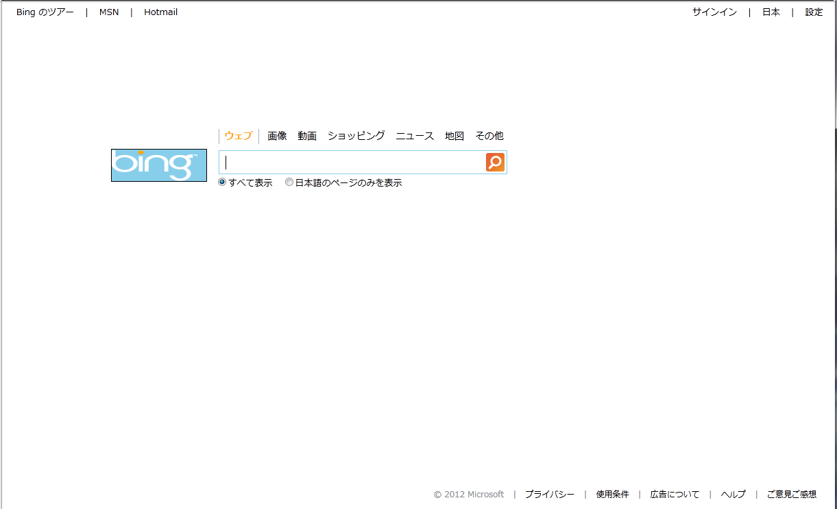Image resolution: width=837 pixels, height=509 pixels.
Task: Go to the MSN link
Action: click(109, 12)
